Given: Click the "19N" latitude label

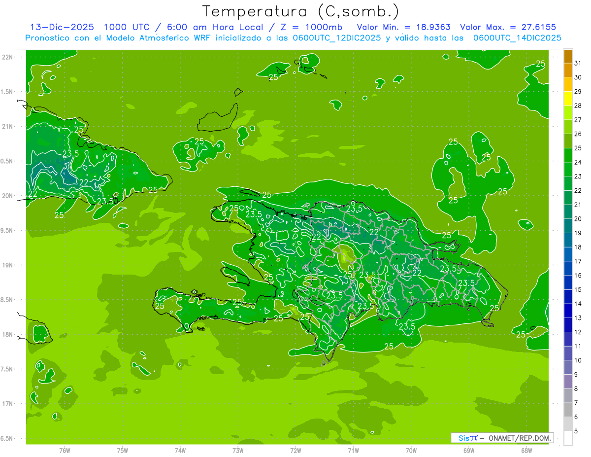Looking at the screenshot, I should pyautogui.click(x=8, y=265).
